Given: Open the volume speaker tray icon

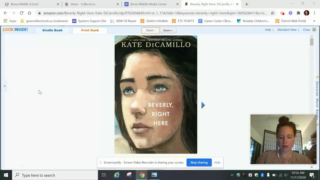Looking at the screenshot, I should (286, 175).
